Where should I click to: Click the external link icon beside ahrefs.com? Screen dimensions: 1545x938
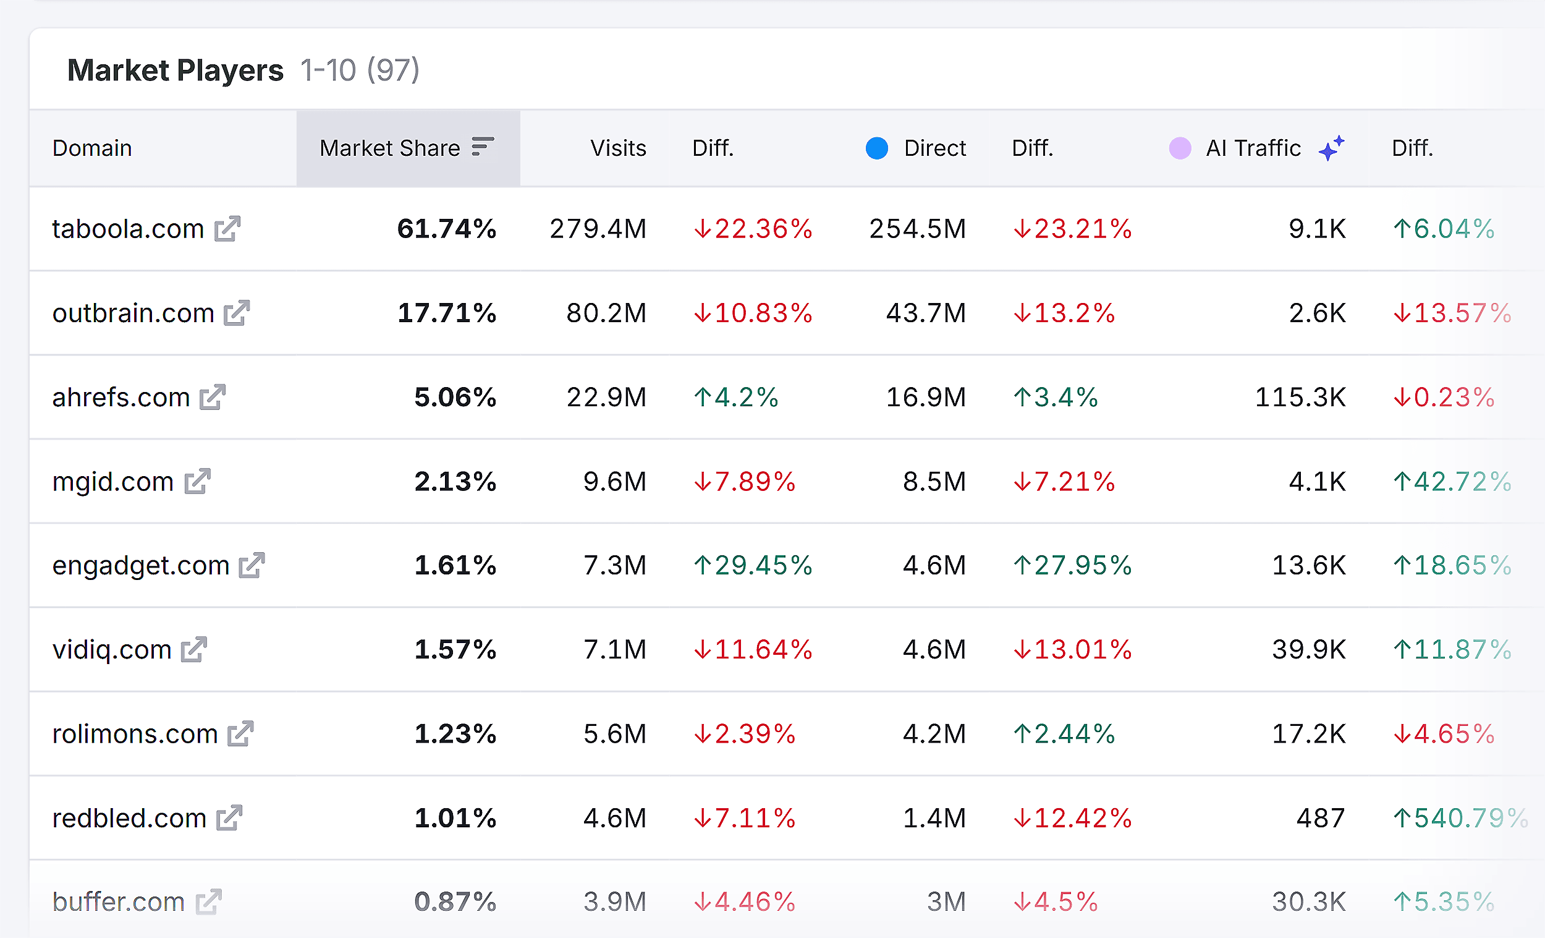click(x=212, y=397)
